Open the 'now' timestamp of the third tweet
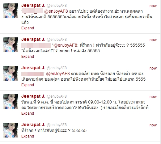161x144 pixels. coord(153,68)
